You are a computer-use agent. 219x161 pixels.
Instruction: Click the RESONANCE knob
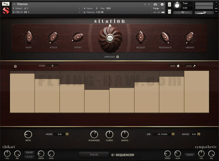165,37
